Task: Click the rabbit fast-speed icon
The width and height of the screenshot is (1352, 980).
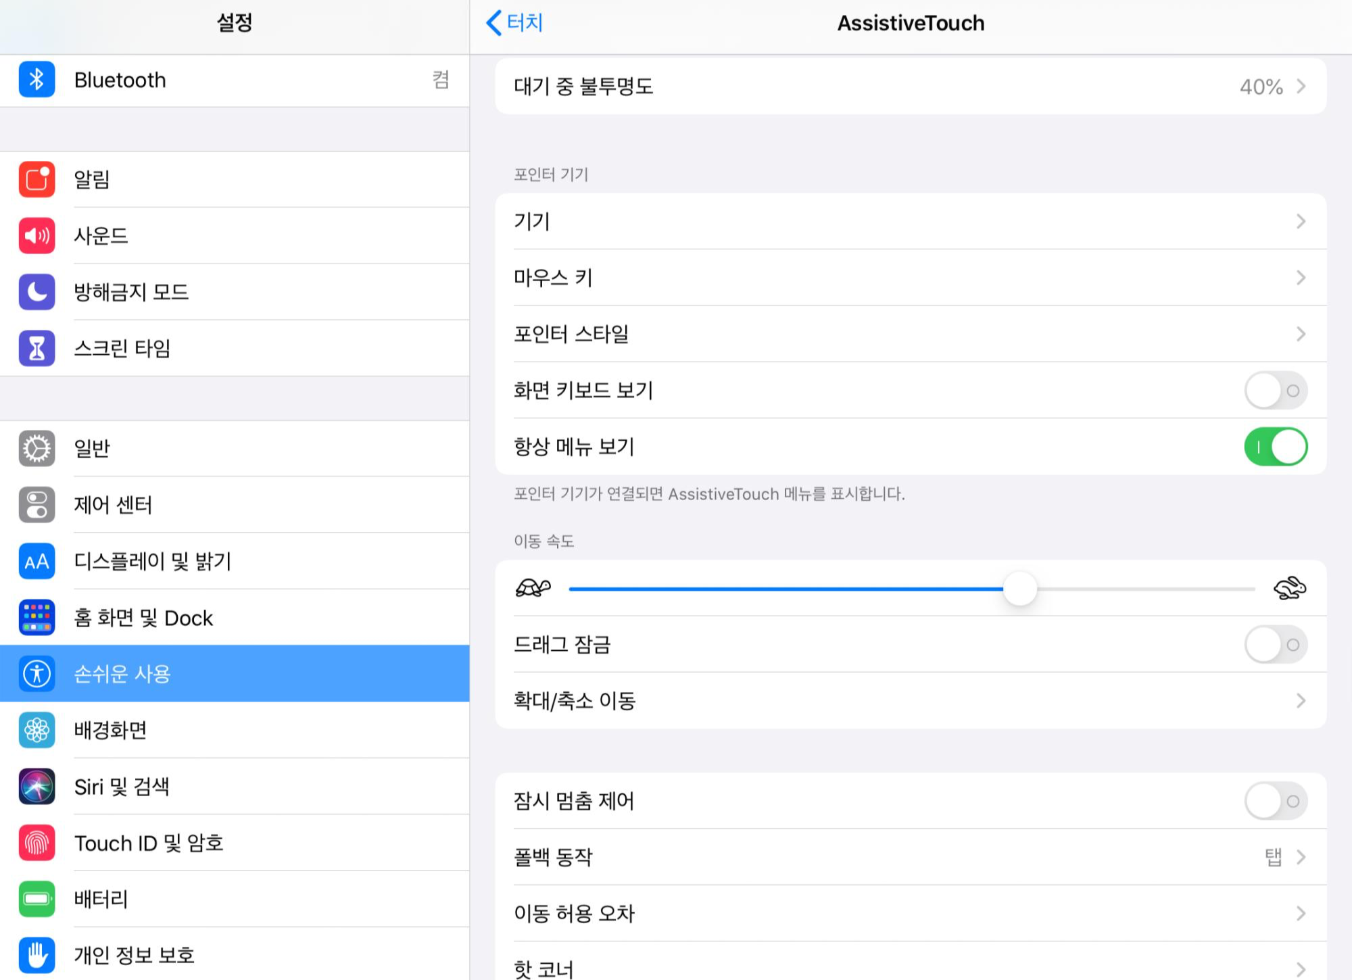Action: point(1289,588)
